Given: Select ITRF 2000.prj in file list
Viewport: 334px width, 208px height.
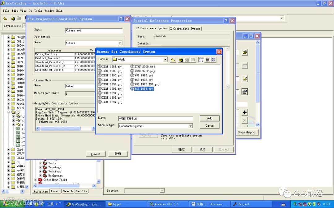Looking at the screenshot, I should [x=143, y=67].
